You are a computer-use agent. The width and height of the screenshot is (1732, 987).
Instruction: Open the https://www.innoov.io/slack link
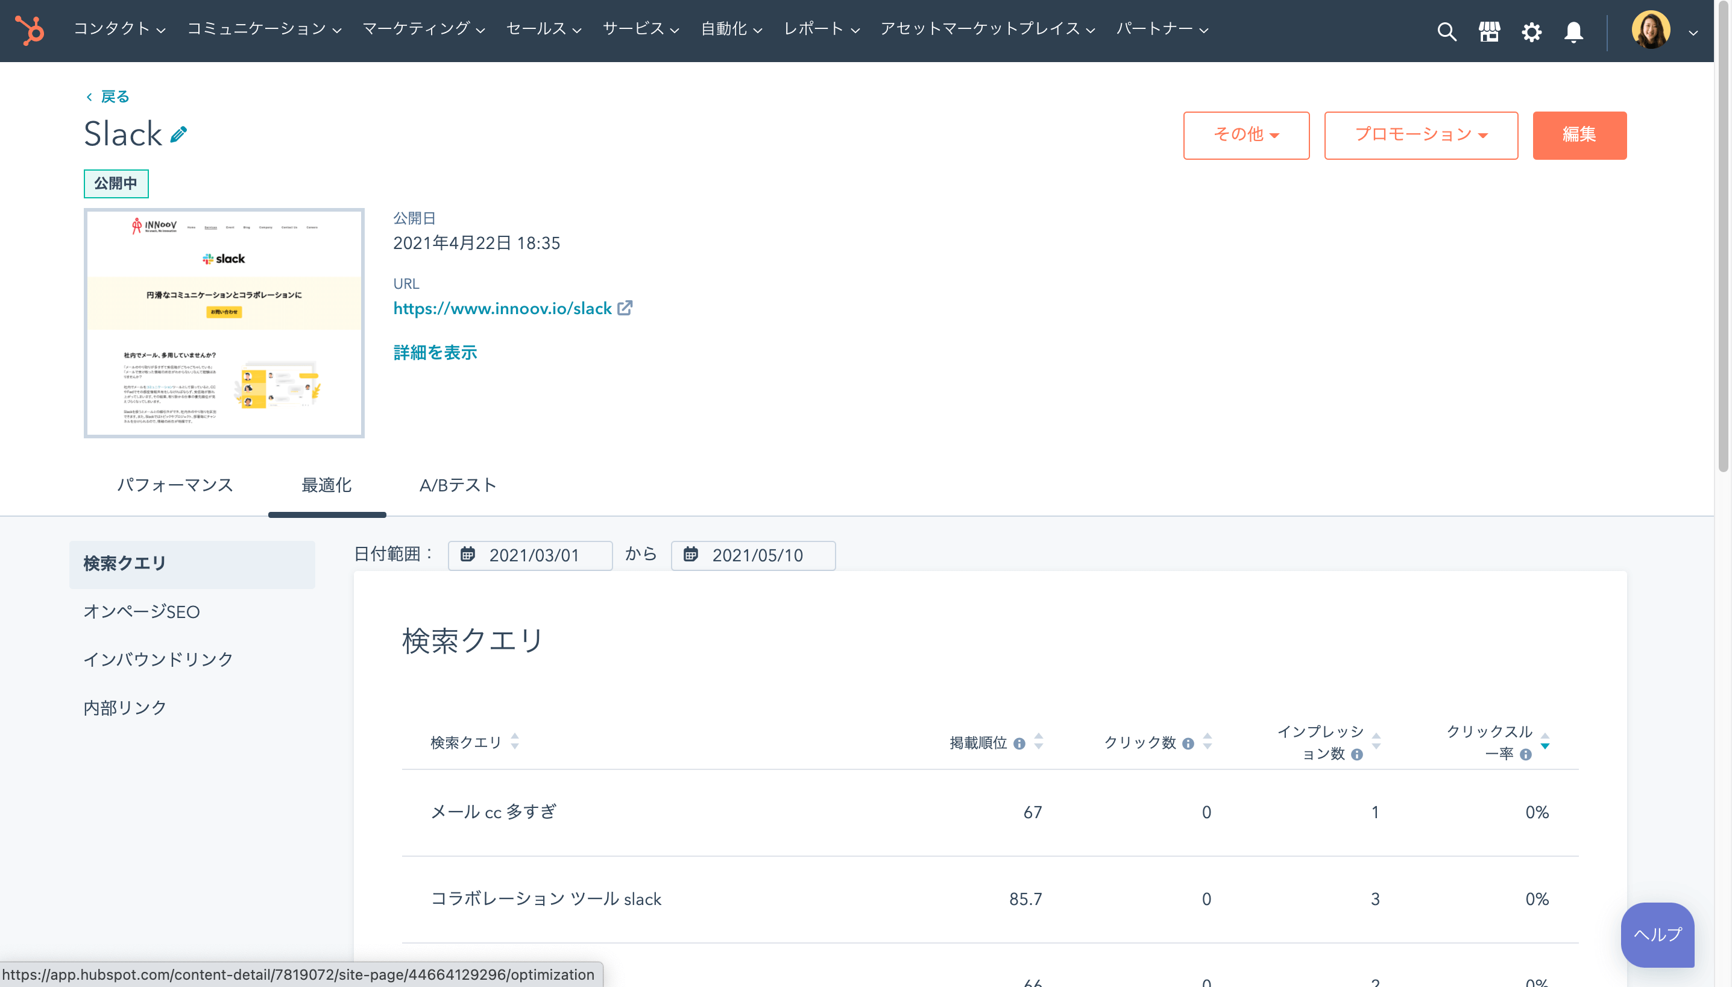[x=502, y=309]
